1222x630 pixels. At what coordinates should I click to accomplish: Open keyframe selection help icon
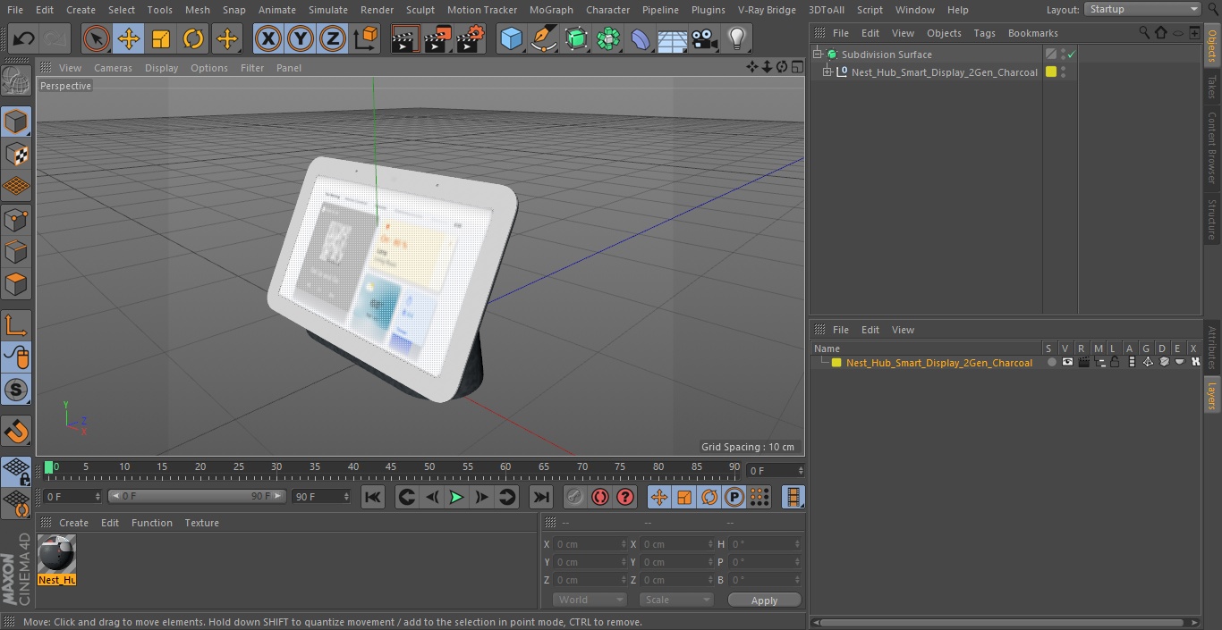(x=625, y=497)
